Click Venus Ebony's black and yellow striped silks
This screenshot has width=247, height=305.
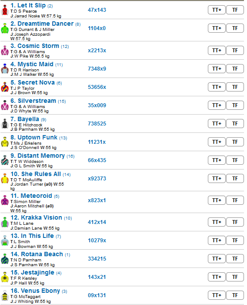click(x=5, y=295)
